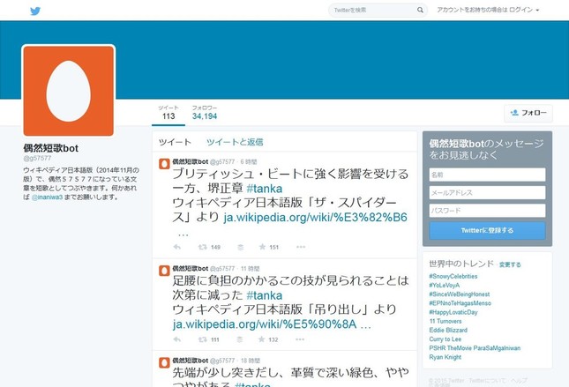The width and height of the screenshot is (569, 387).
Task: Open the egg profile picture
Action: click(x=69, y=91)
